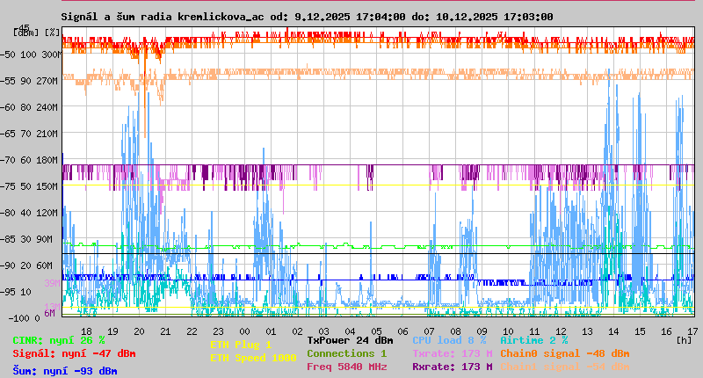Click the '-70 60 180M' Y-axis label

[29, 160]
